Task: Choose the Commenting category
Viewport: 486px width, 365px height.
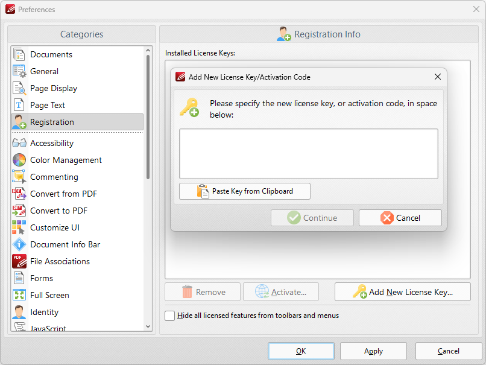Action: (77, 177)
